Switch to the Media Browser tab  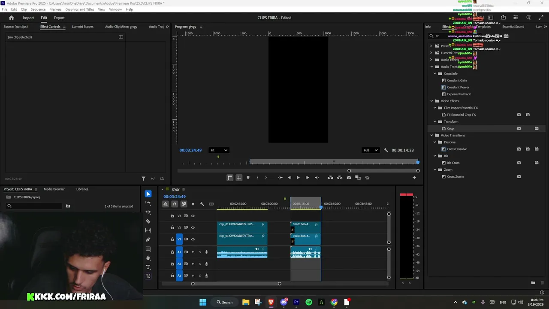54,189
